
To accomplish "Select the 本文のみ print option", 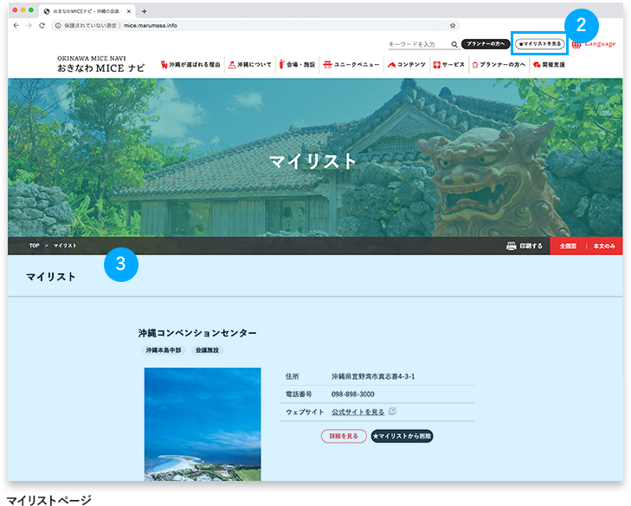I will 604,246.
